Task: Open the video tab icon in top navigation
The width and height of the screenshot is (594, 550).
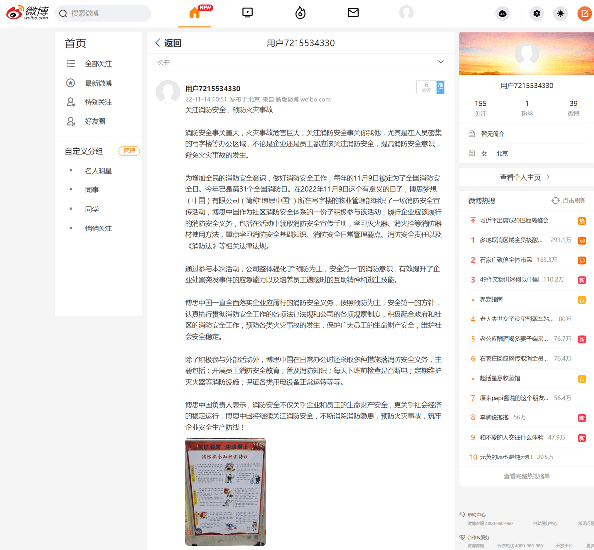Action: coord(247,13)
